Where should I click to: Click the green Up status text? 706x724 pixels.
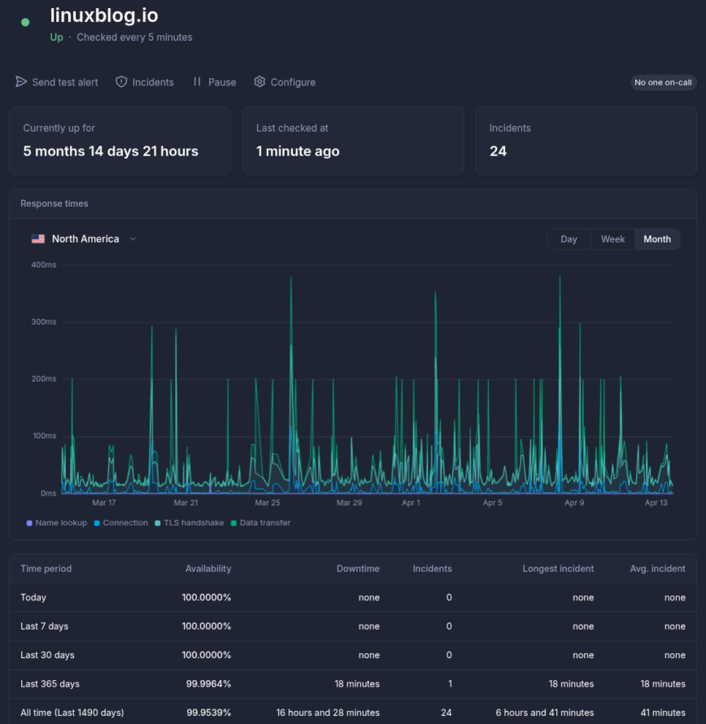pyautogui.click(x=56, y=37)
